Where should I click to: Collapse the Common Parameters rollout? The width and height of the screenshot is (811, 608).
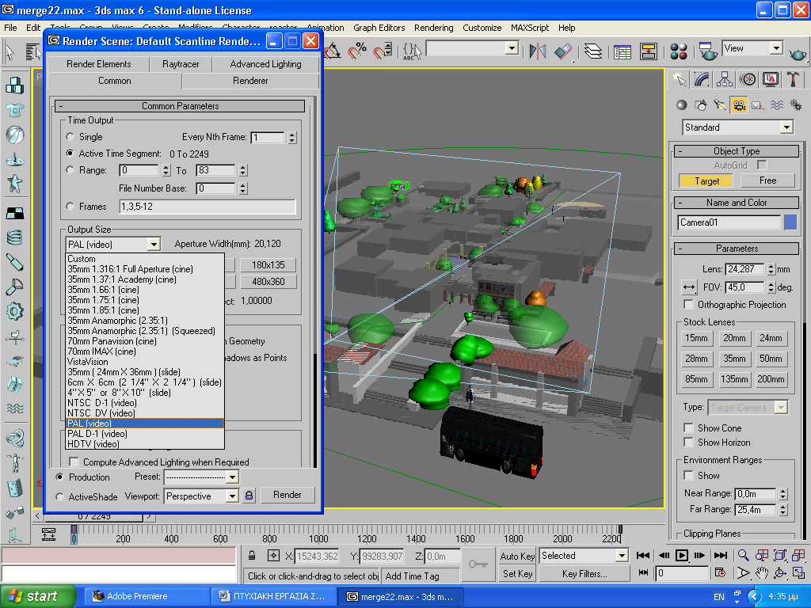coord(180,106)
